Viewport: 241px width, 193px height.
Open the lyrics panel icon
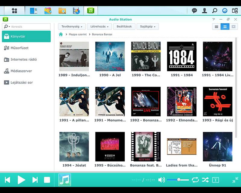[x=215, y=180]
